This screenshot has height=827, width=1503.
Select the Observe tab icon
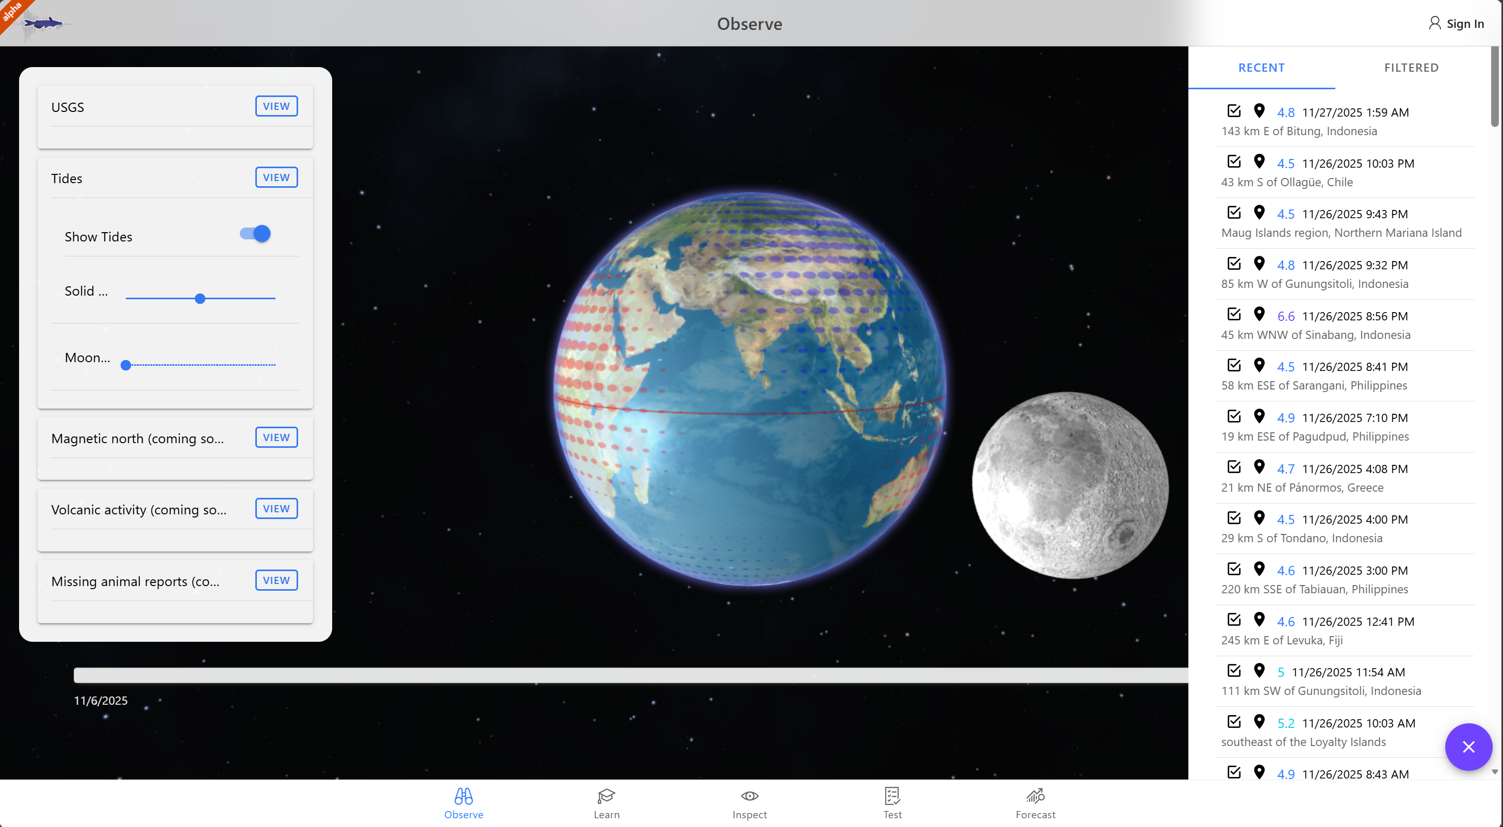click(x=463, y=796)
